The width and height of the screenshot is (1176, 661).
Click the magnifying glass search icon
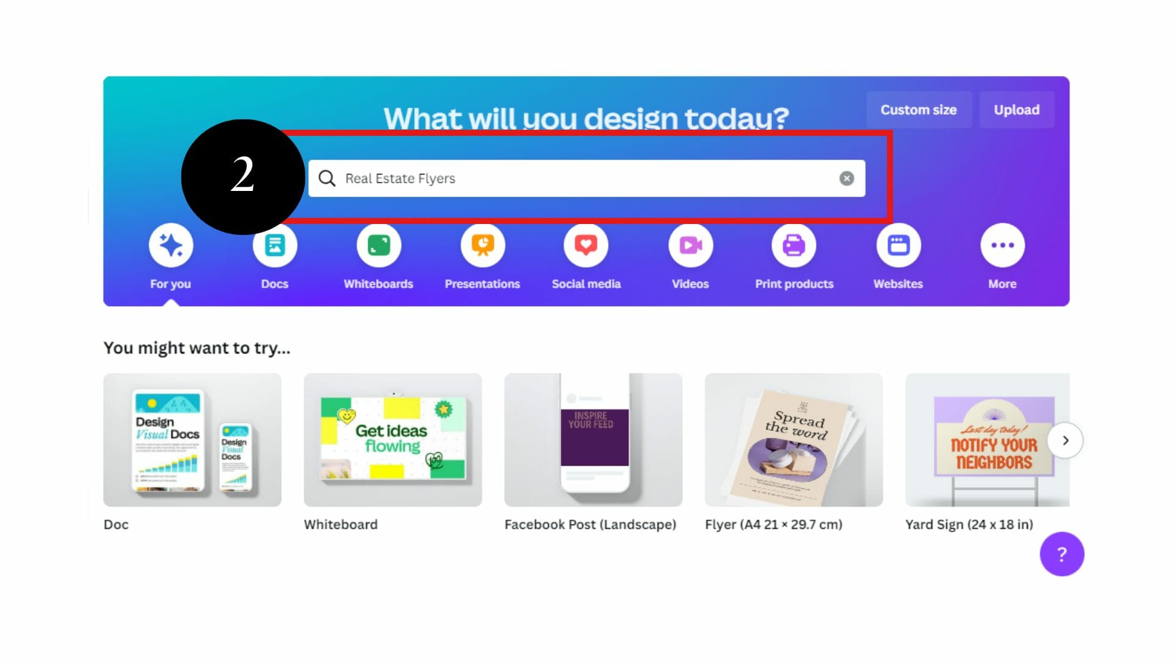(x=327, y=178)
